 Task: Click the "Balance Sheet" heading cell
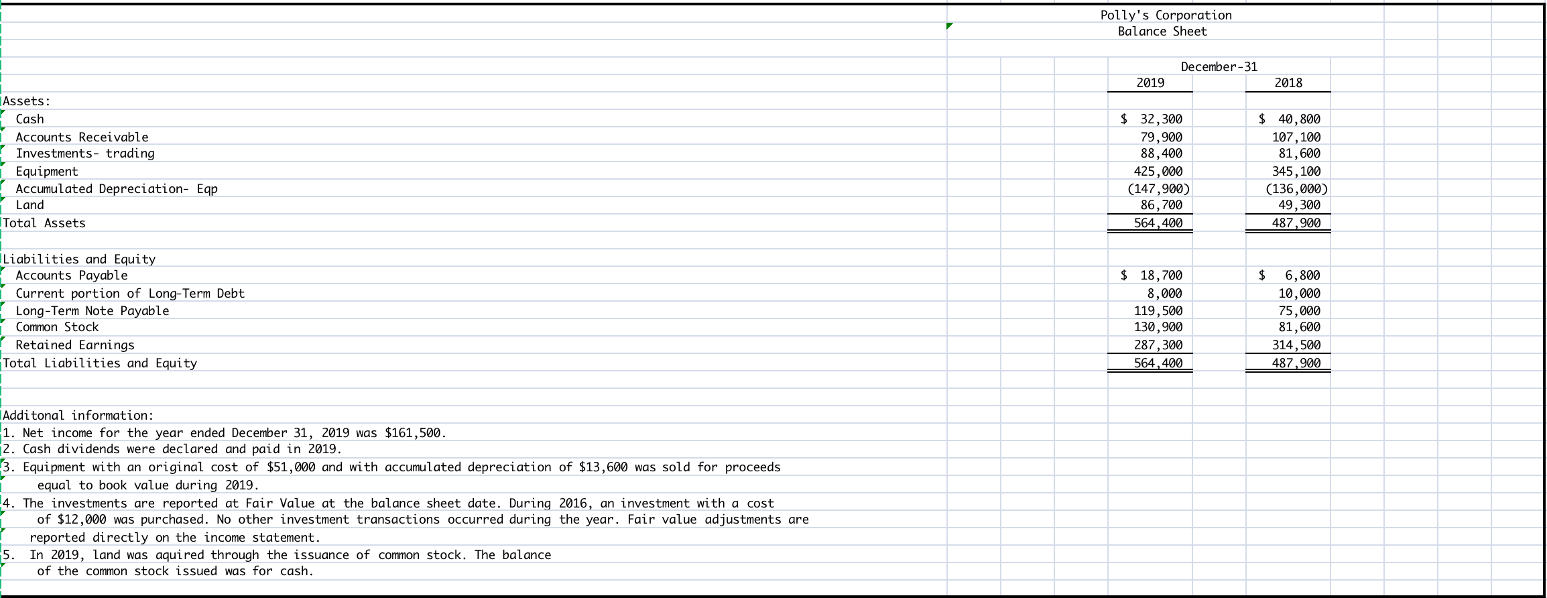pos(1162,32)
